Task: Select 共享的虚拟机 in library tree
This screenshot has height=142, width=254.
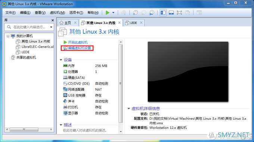Action: (x=26, y=58)
